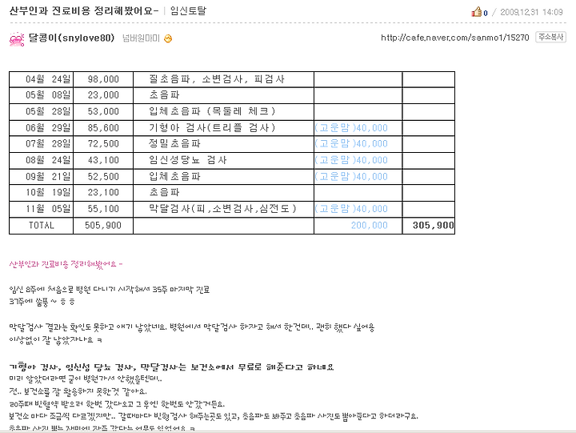Click (고운맘)40,000 in the 06월 29일 row
The height and width of the screenshot is (433, 576).
click(x=351, y=128)
